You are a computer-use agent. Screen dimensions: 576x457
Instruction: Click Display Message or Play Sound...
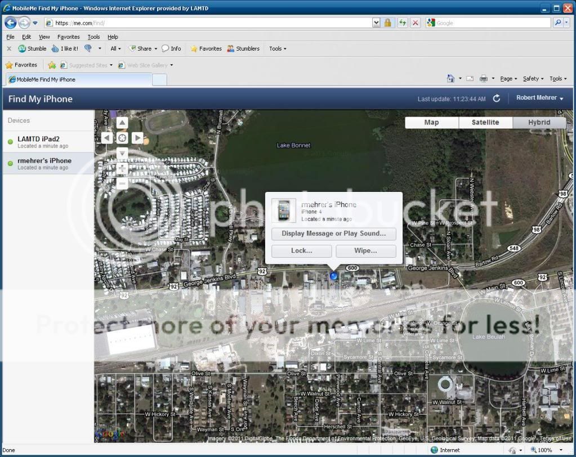333,234
